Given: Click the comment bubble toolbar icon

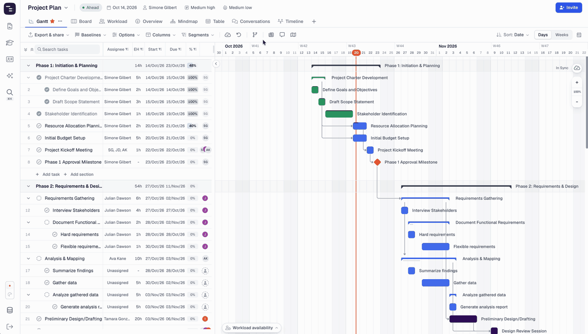Looking at the screenshot, I should tap(282, 35).
